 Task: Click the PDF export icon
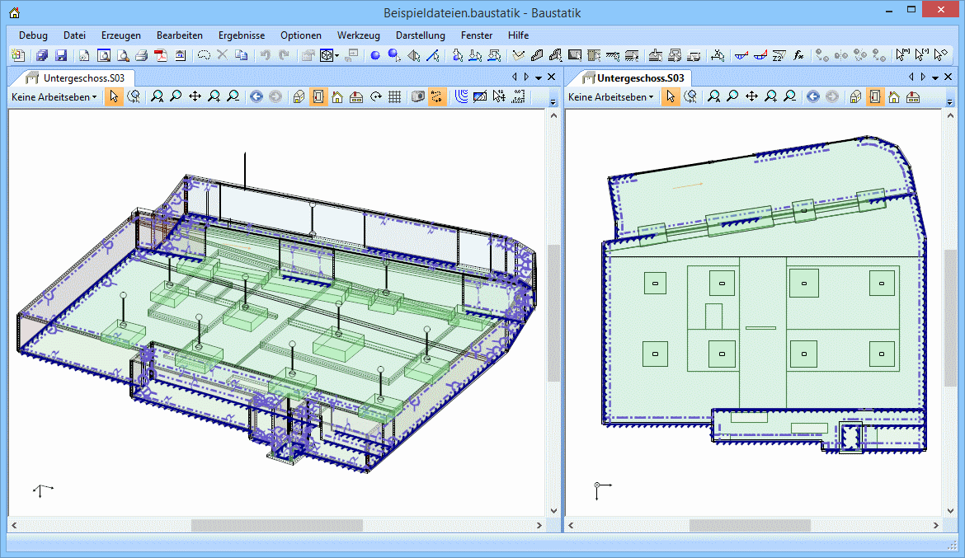coord(160,55)
